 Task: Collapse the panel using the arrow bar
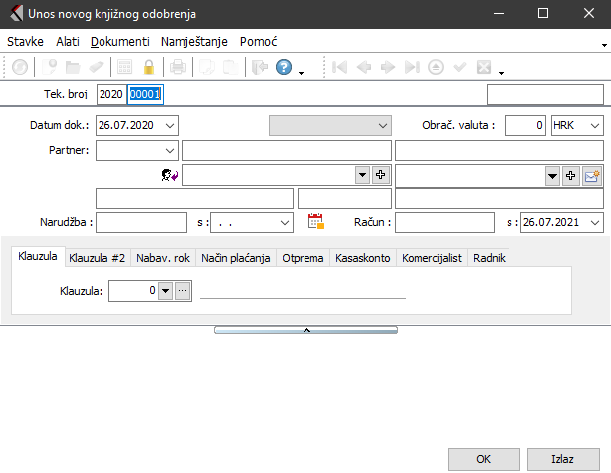point(305,329)
